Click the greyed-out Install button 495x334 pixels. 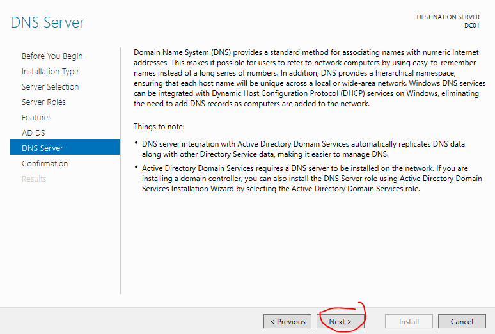tap(409, 321)
